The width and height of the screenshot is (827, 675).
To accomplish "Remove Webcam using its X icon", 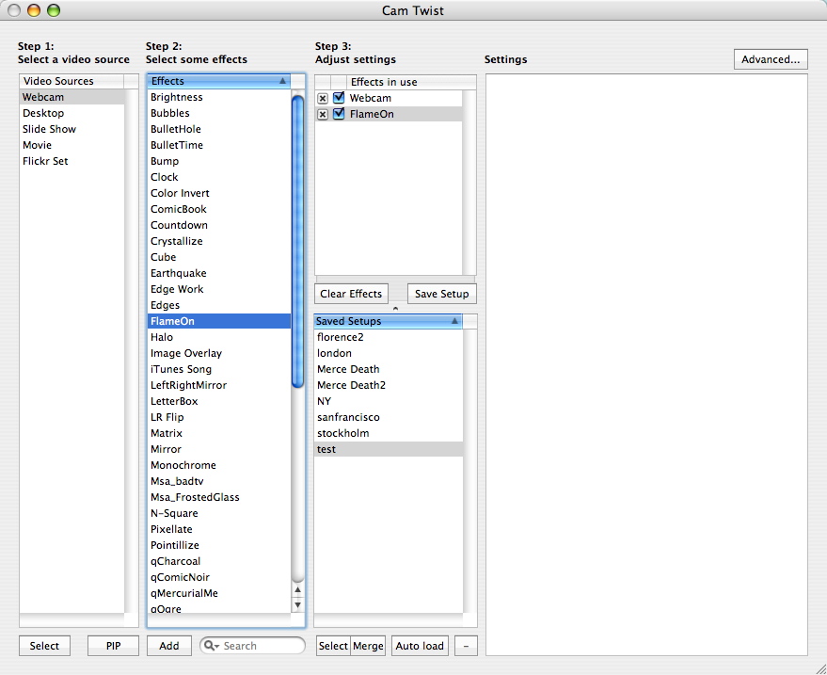I will (323, 99).
